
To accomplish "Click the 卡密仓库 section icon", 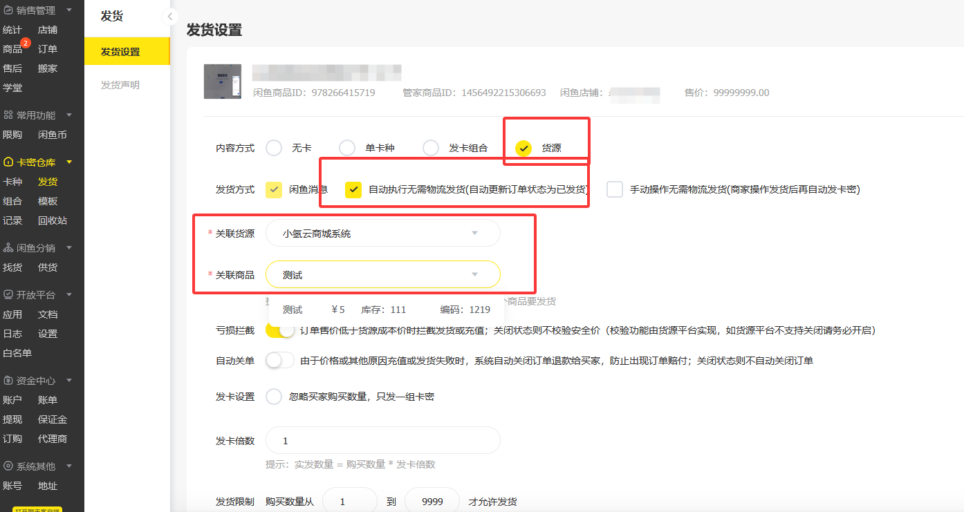I will click(x=10, y=162).
